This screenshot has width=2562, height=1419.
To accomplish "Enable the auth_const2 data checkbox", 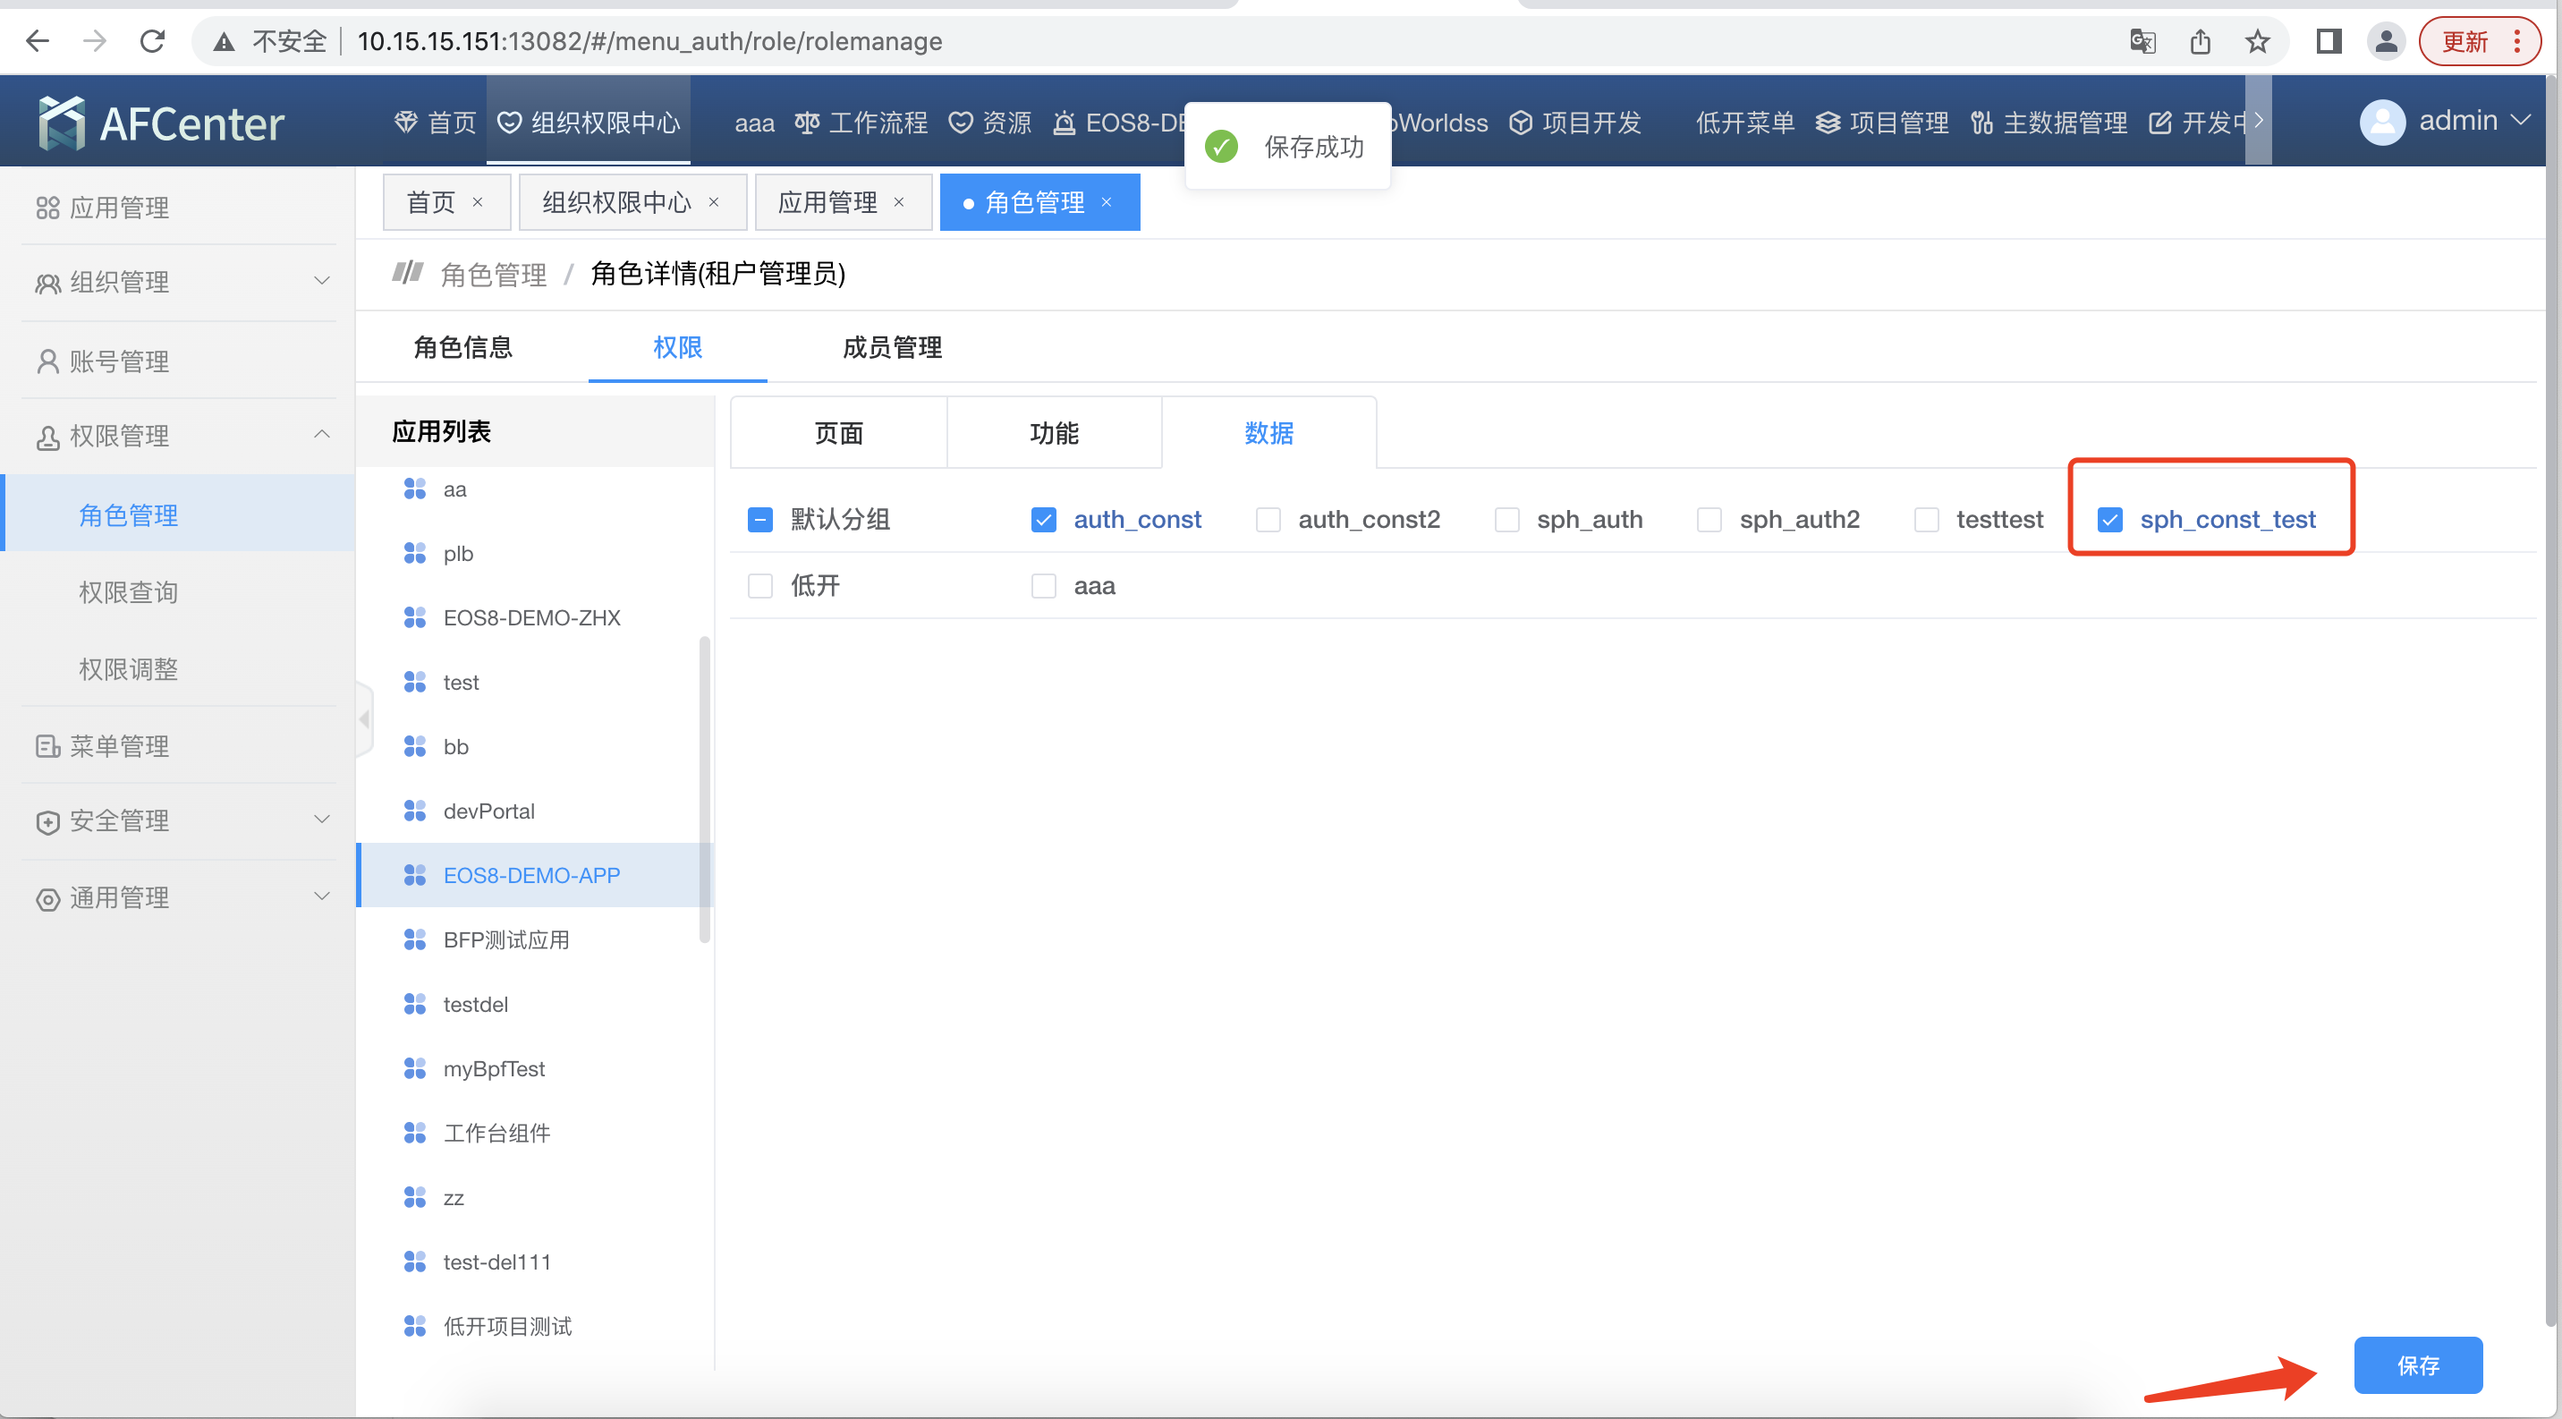I will (x=1268, y=519).
